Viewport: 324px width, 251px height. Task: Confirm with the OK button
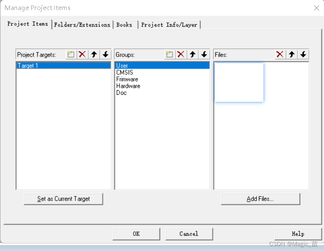pos(136,234)
